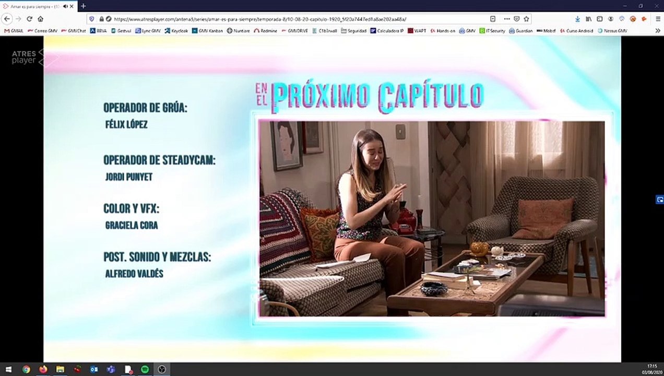
Task: Toggle reader view in the address bar
Action: pyautogui.click(x=493, y=19)
